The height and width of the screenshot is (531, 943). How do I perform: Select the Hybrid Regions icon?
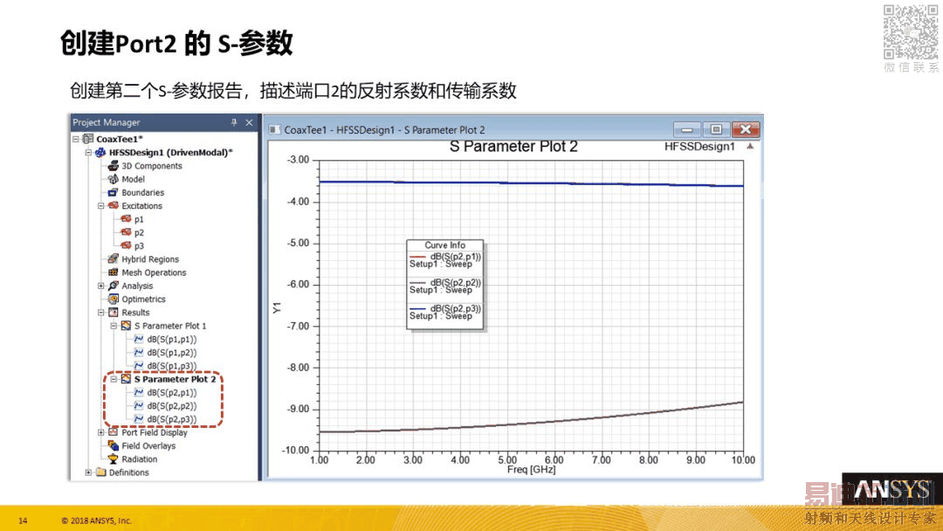click(x=113, y=259)
